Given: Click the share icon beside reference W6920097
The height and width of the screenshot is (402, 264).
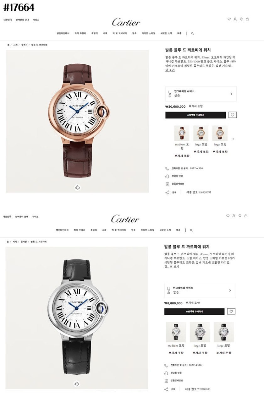Looking at the screenshot, I should (167, 193).
